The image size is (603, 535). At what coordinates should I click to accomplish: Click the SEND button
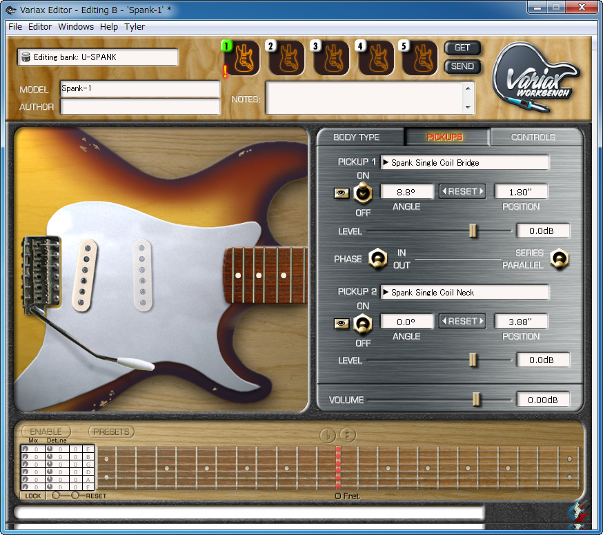tap(462, 66)
